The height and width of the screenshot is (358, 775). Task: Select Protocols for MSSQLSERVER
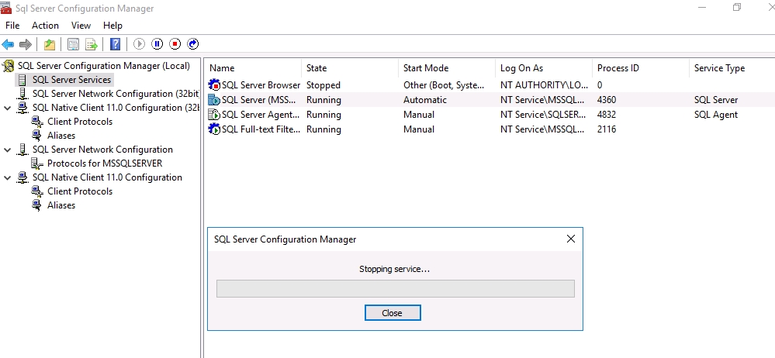(105, 164)
